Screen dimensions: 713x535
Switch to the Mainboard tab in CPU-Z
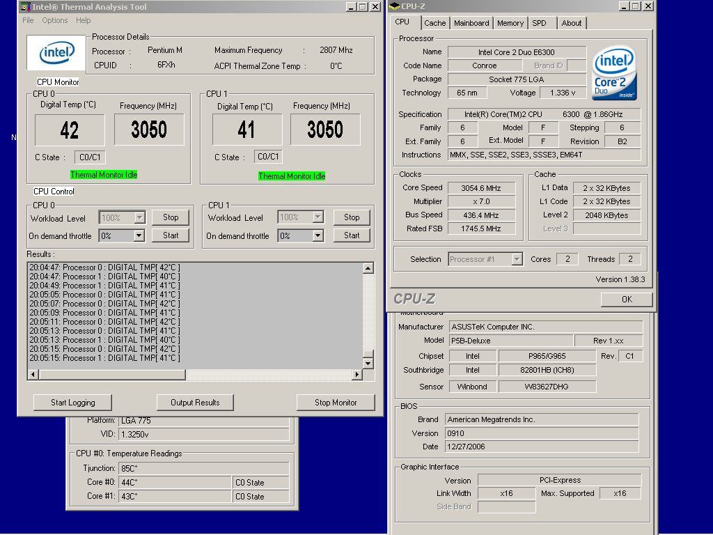coord(471,23)
